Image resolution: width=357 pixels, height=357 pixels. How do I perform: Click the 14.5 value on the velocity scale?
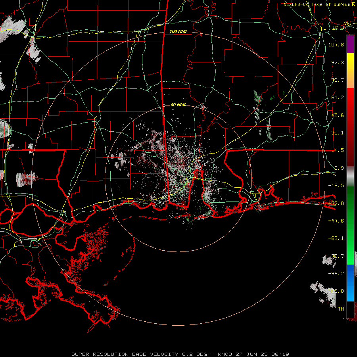[338, 150]
